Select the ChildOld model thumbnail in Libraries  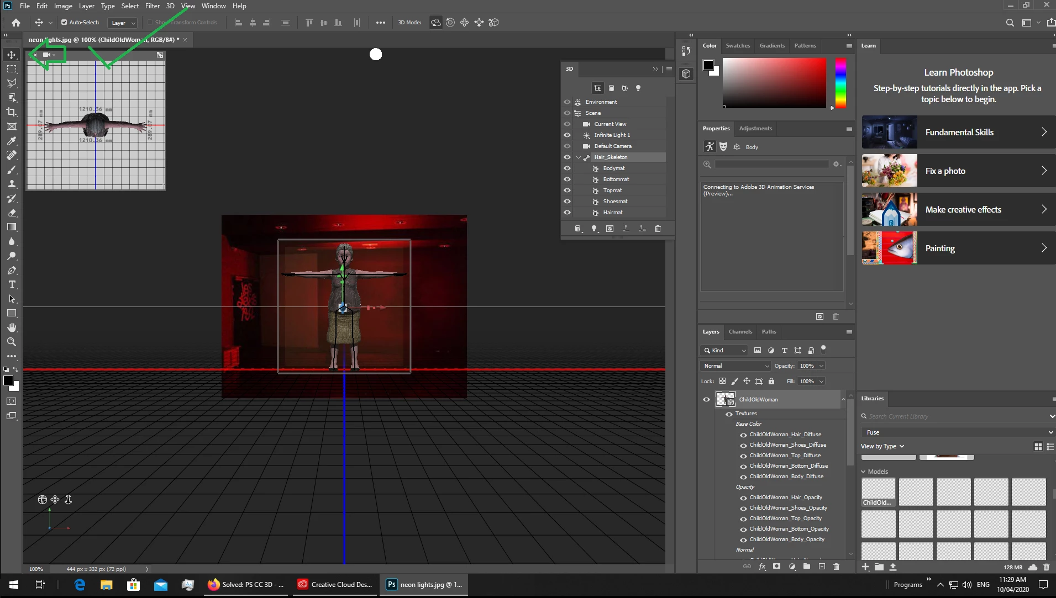(x=878, y=492)
